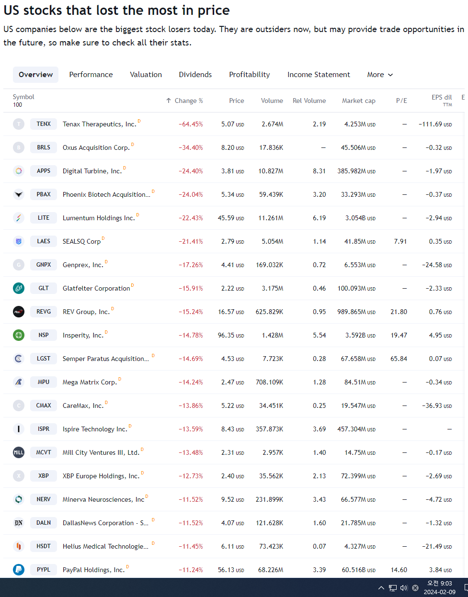Click the Lumentum Holdings logo icon

tap(19, 218)
